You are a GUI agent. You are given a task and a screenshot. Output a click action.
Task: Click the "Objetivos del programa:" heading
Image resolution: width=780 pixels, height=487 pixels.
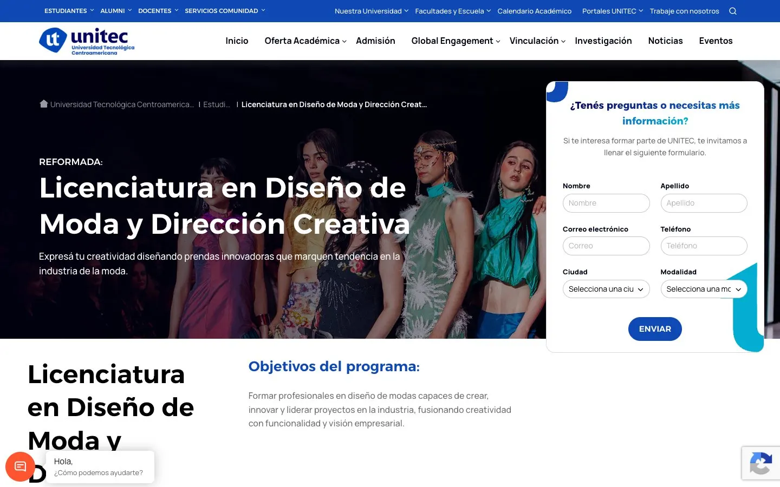tap(334, 366)
